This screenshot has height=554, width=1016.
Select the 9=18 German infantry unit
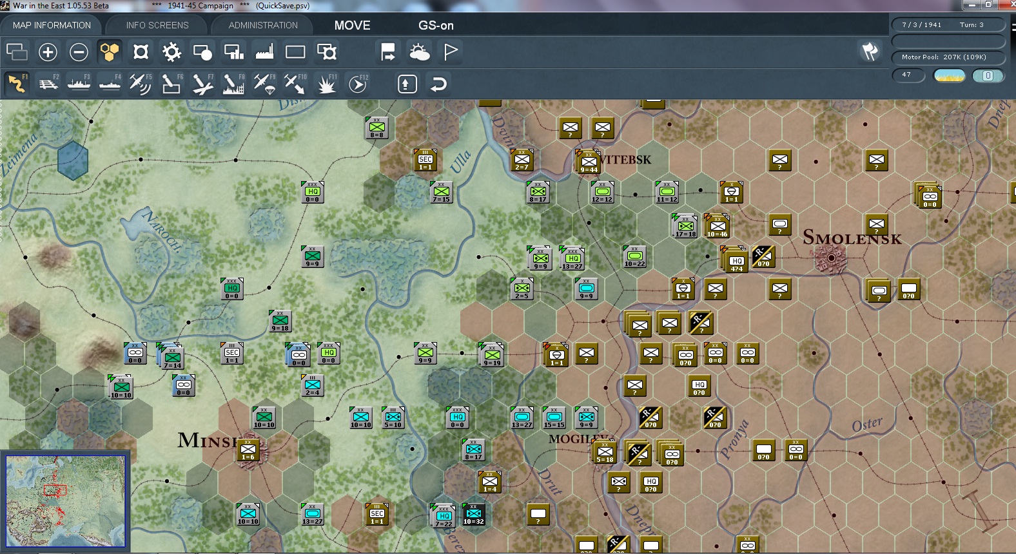(280, 321)
